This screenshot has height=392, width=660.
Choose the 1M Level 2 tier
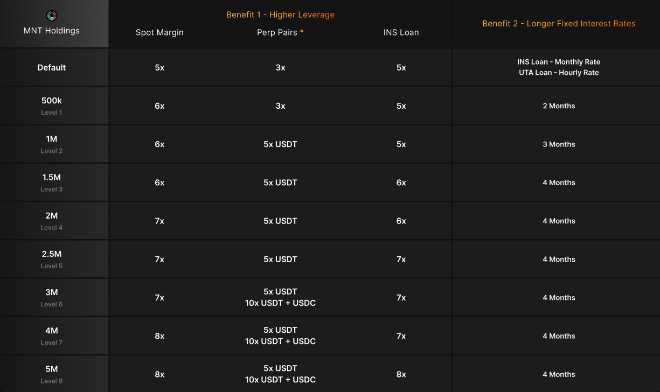(52, 144)
